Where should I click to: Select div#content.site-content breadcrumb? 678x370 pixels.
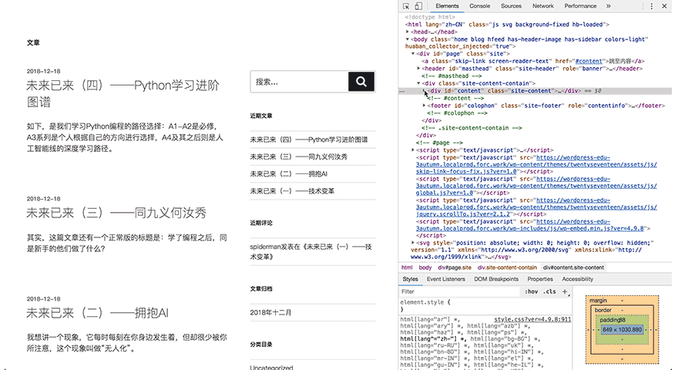click(x=574, y=267)
